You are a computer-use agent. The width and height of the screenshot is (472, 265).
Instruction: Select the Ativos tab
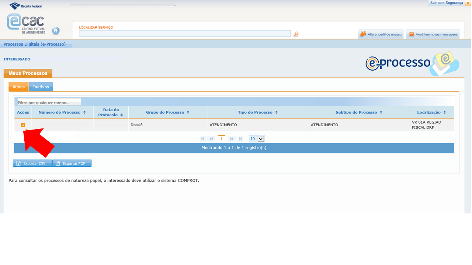18,87
